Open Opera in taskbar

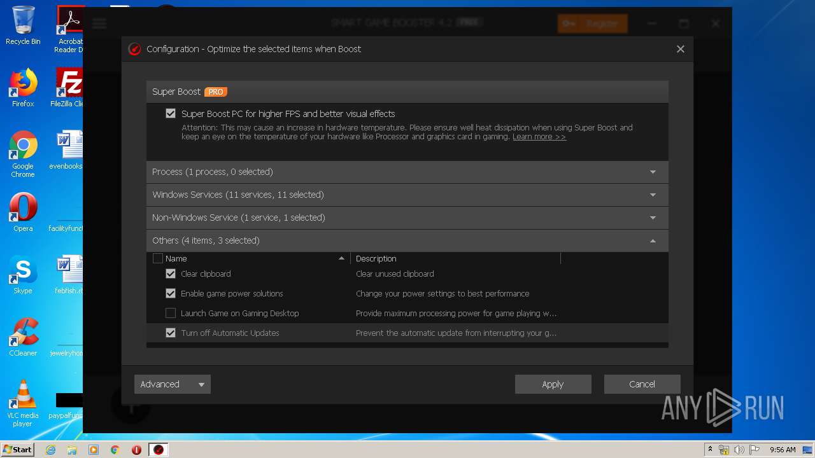[136, 450]
